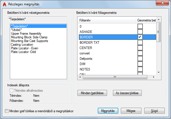Image resolution: width=171 pixels, height=119 pixels.
Task: Check geometry load box for BORDER TXT
Action: click(140, 42)
